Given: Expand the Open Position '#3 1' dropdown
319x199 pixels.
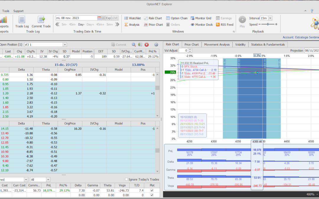Looking at the screenshot, I should coord(65,45).
